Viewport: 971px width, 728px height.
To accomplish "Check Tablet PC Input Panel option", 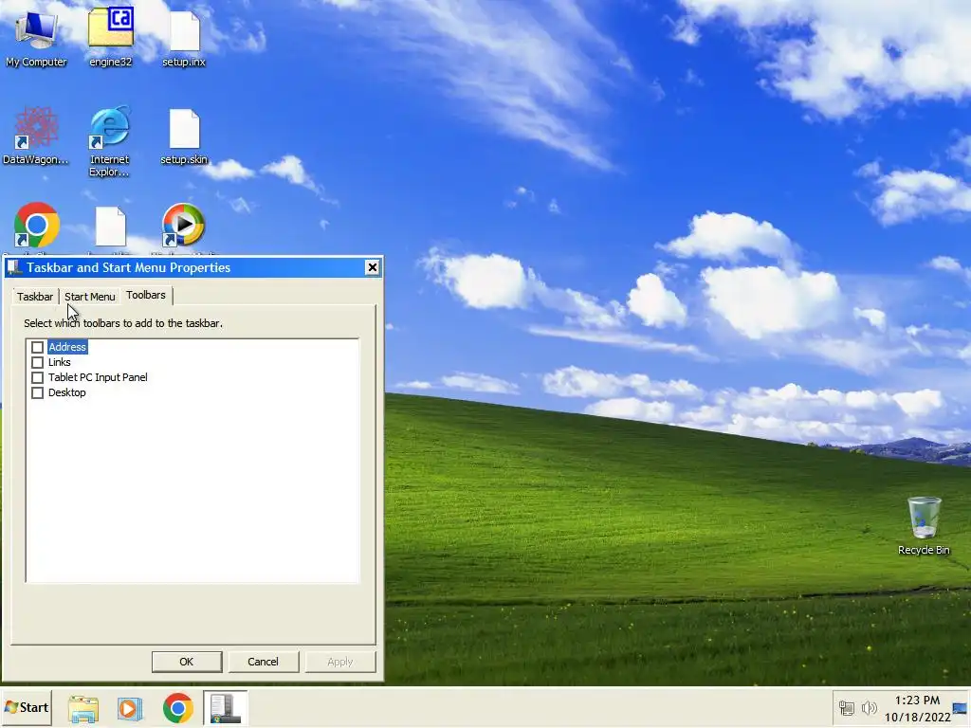I will pyautogui.click(x=37, y=377).
